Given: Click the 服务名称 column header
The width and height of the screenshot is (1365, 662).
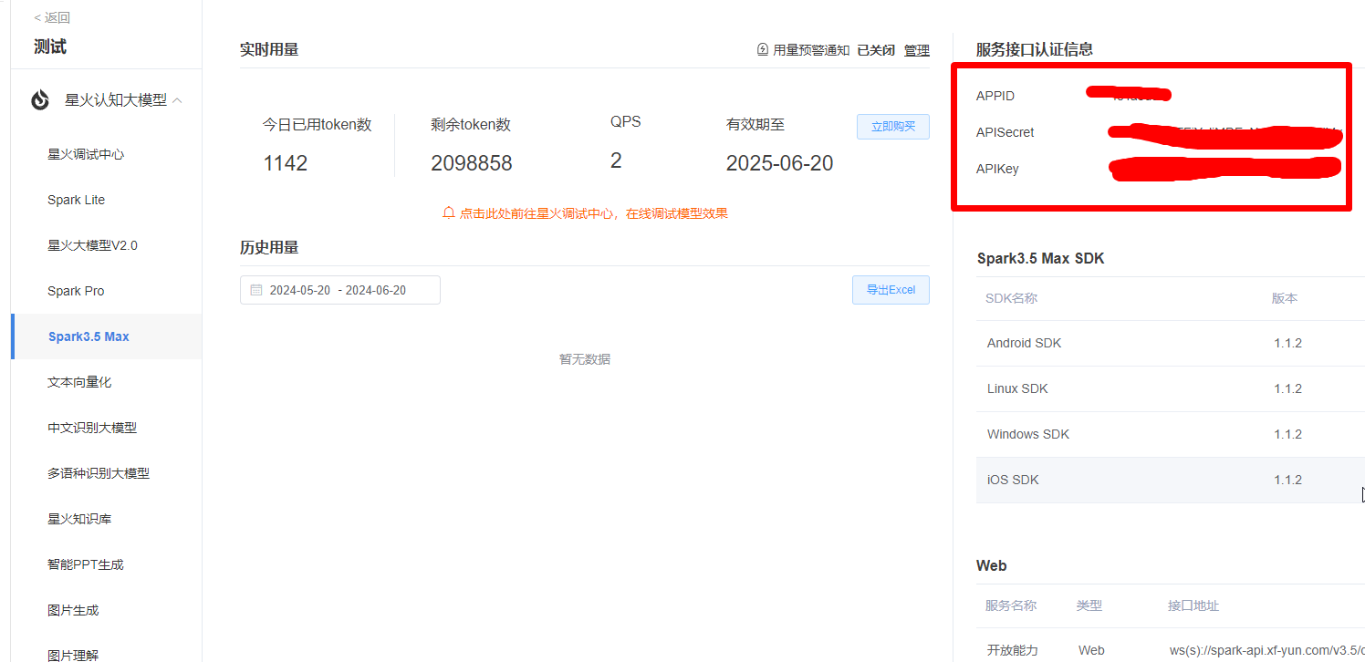Looking at the screenshot, I should 1011,605.
